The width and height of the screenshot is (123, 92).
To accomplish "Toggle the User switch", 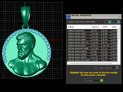I will tap(116, 22).
